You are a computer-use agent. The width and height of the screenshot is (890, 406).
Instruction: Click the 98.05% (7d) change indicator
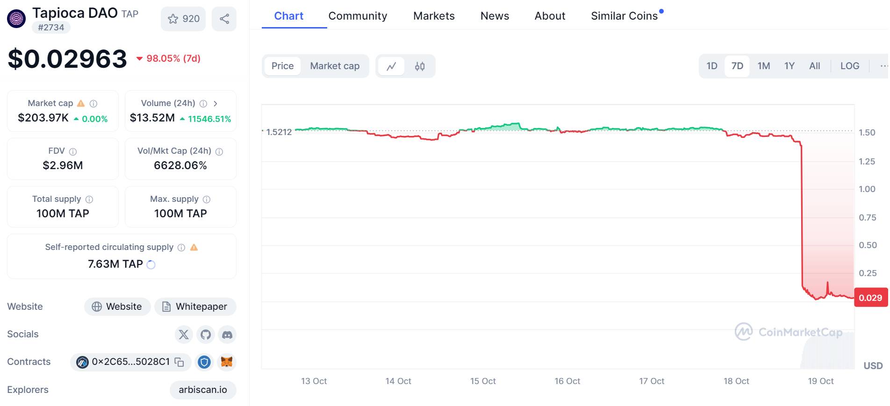168,58
